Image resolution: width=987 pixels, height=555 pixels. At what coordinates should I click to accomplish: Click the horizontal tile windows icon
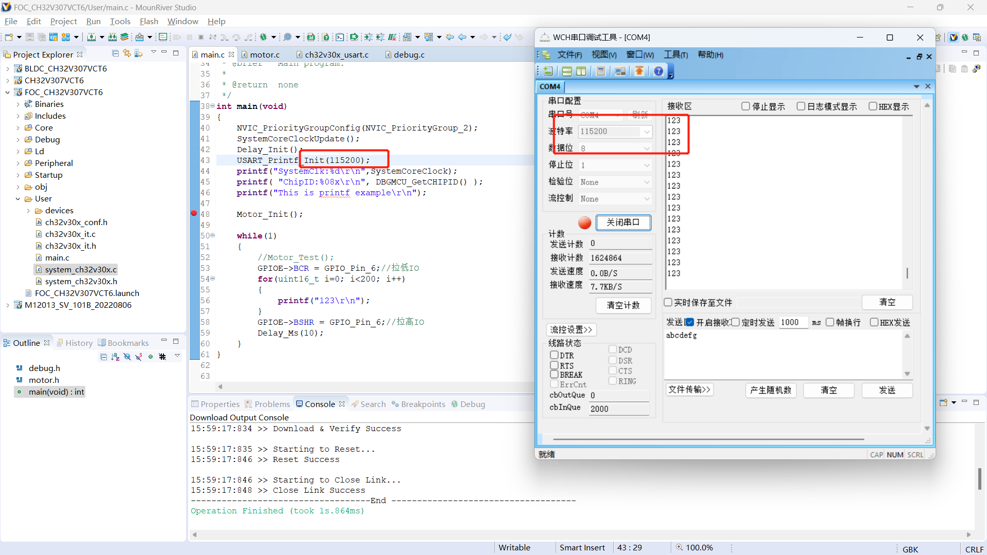[x=566, y=71]
